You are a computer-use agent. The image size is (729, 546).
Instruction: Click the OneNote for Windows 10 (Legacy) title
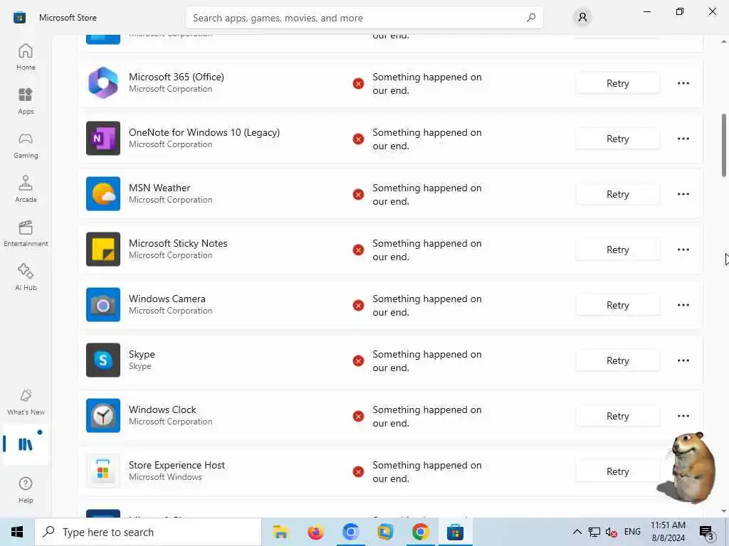[204, 132]
